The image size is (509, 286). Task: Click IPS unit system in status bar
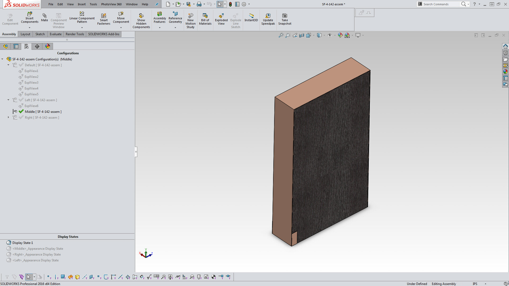pyautogui.click(x=475, y=284)
